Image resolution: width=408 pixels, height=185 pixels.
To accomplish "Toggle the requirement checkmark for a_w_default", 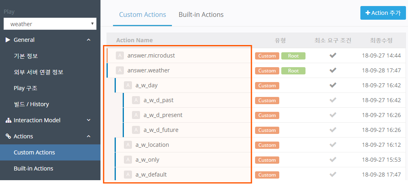I will (333, 175).
